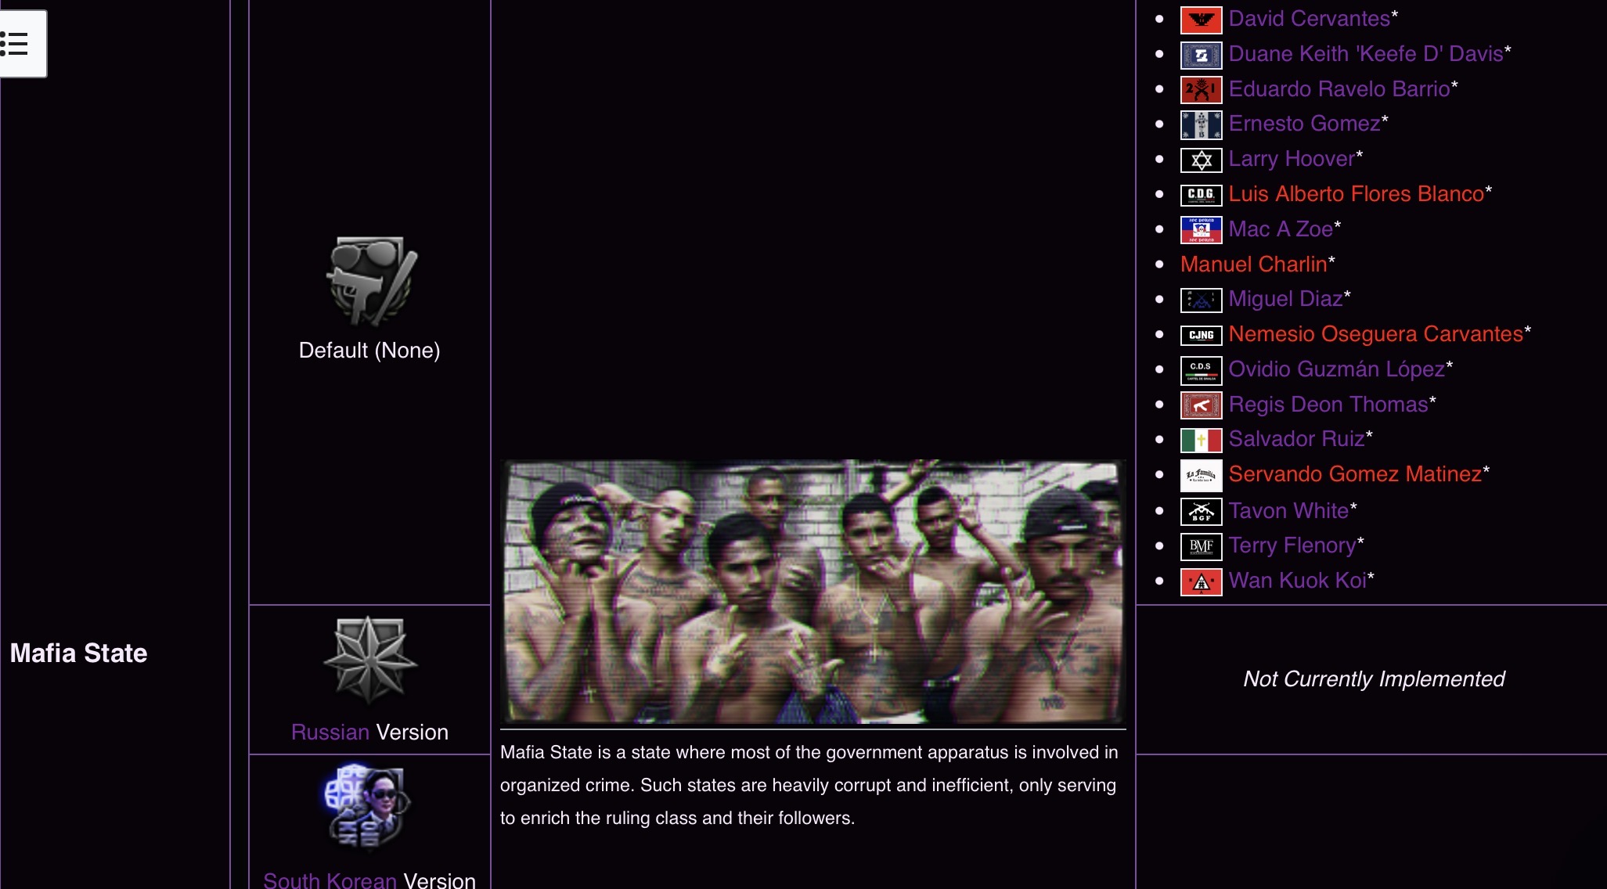Open the South Korean link
The height and width of the screenshot is (889, 1607).
pos(330,880)
